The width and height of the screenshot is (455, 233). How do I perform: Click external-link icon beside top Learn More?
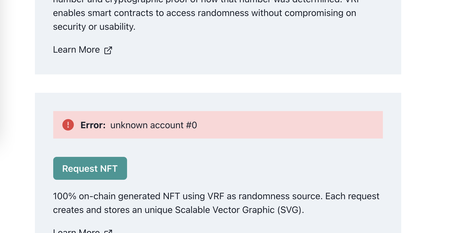108,50
